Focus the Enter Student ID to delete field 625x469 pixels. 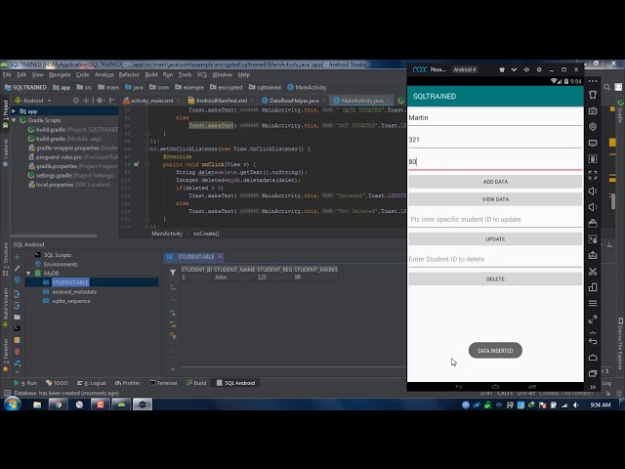495,259
